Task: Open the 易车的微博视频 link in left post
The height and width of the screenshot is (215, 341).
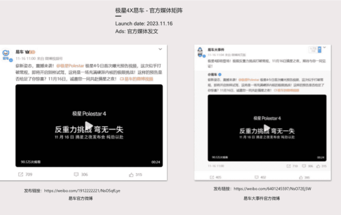Action: click(x=136, y=79)
